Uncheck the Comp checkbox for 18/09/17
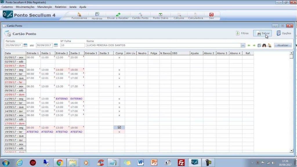Viewport: 297px width, 167px height. (x=119, y=128)
